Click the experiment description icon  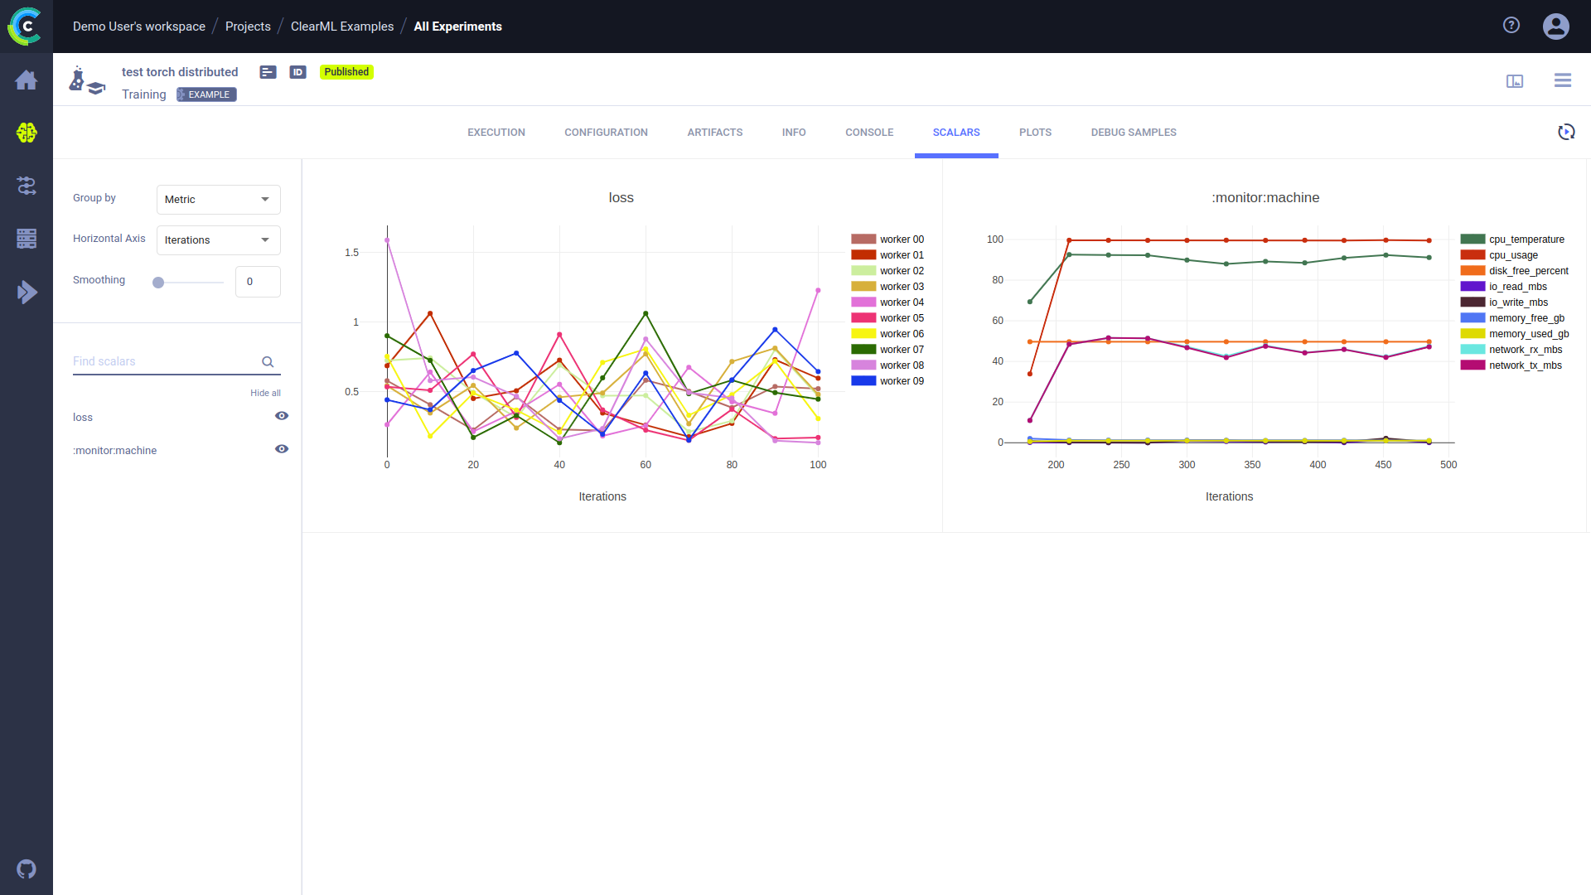pos(268,72)
